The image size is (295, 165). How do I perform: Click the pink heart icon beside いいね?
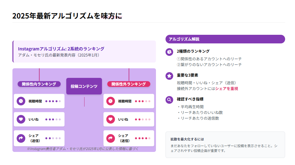(110, 119)
